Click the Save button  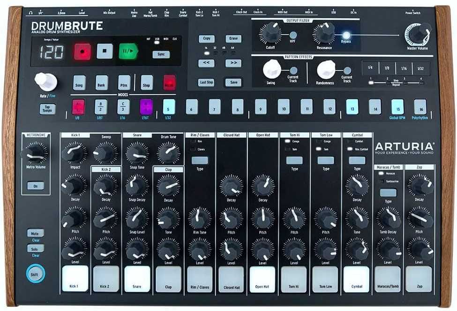[x=233, y=83]
